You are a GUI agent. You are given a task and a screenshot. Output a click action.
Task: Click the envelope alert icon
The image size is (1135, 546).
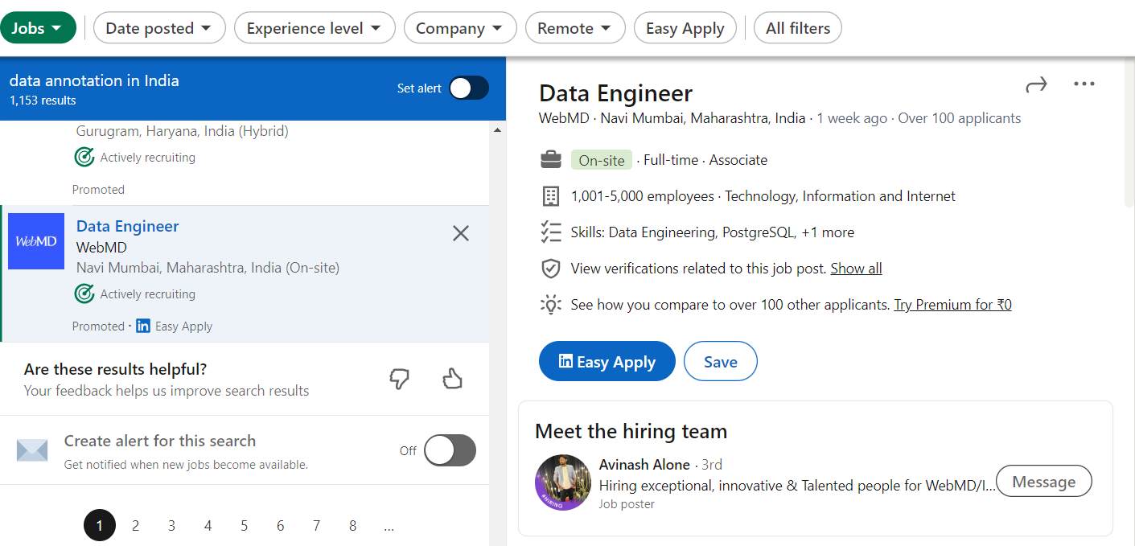coord(32,450)
